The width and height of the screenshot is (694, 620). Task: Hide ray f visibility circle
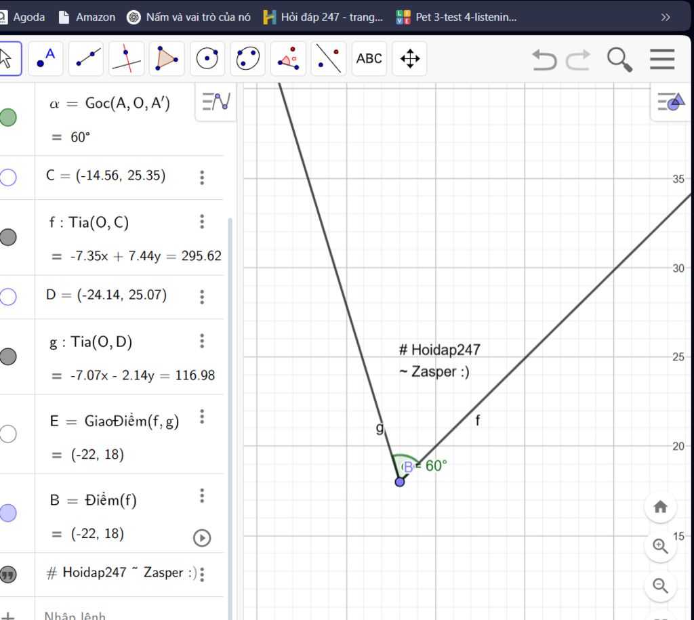[x=8, y=237]
